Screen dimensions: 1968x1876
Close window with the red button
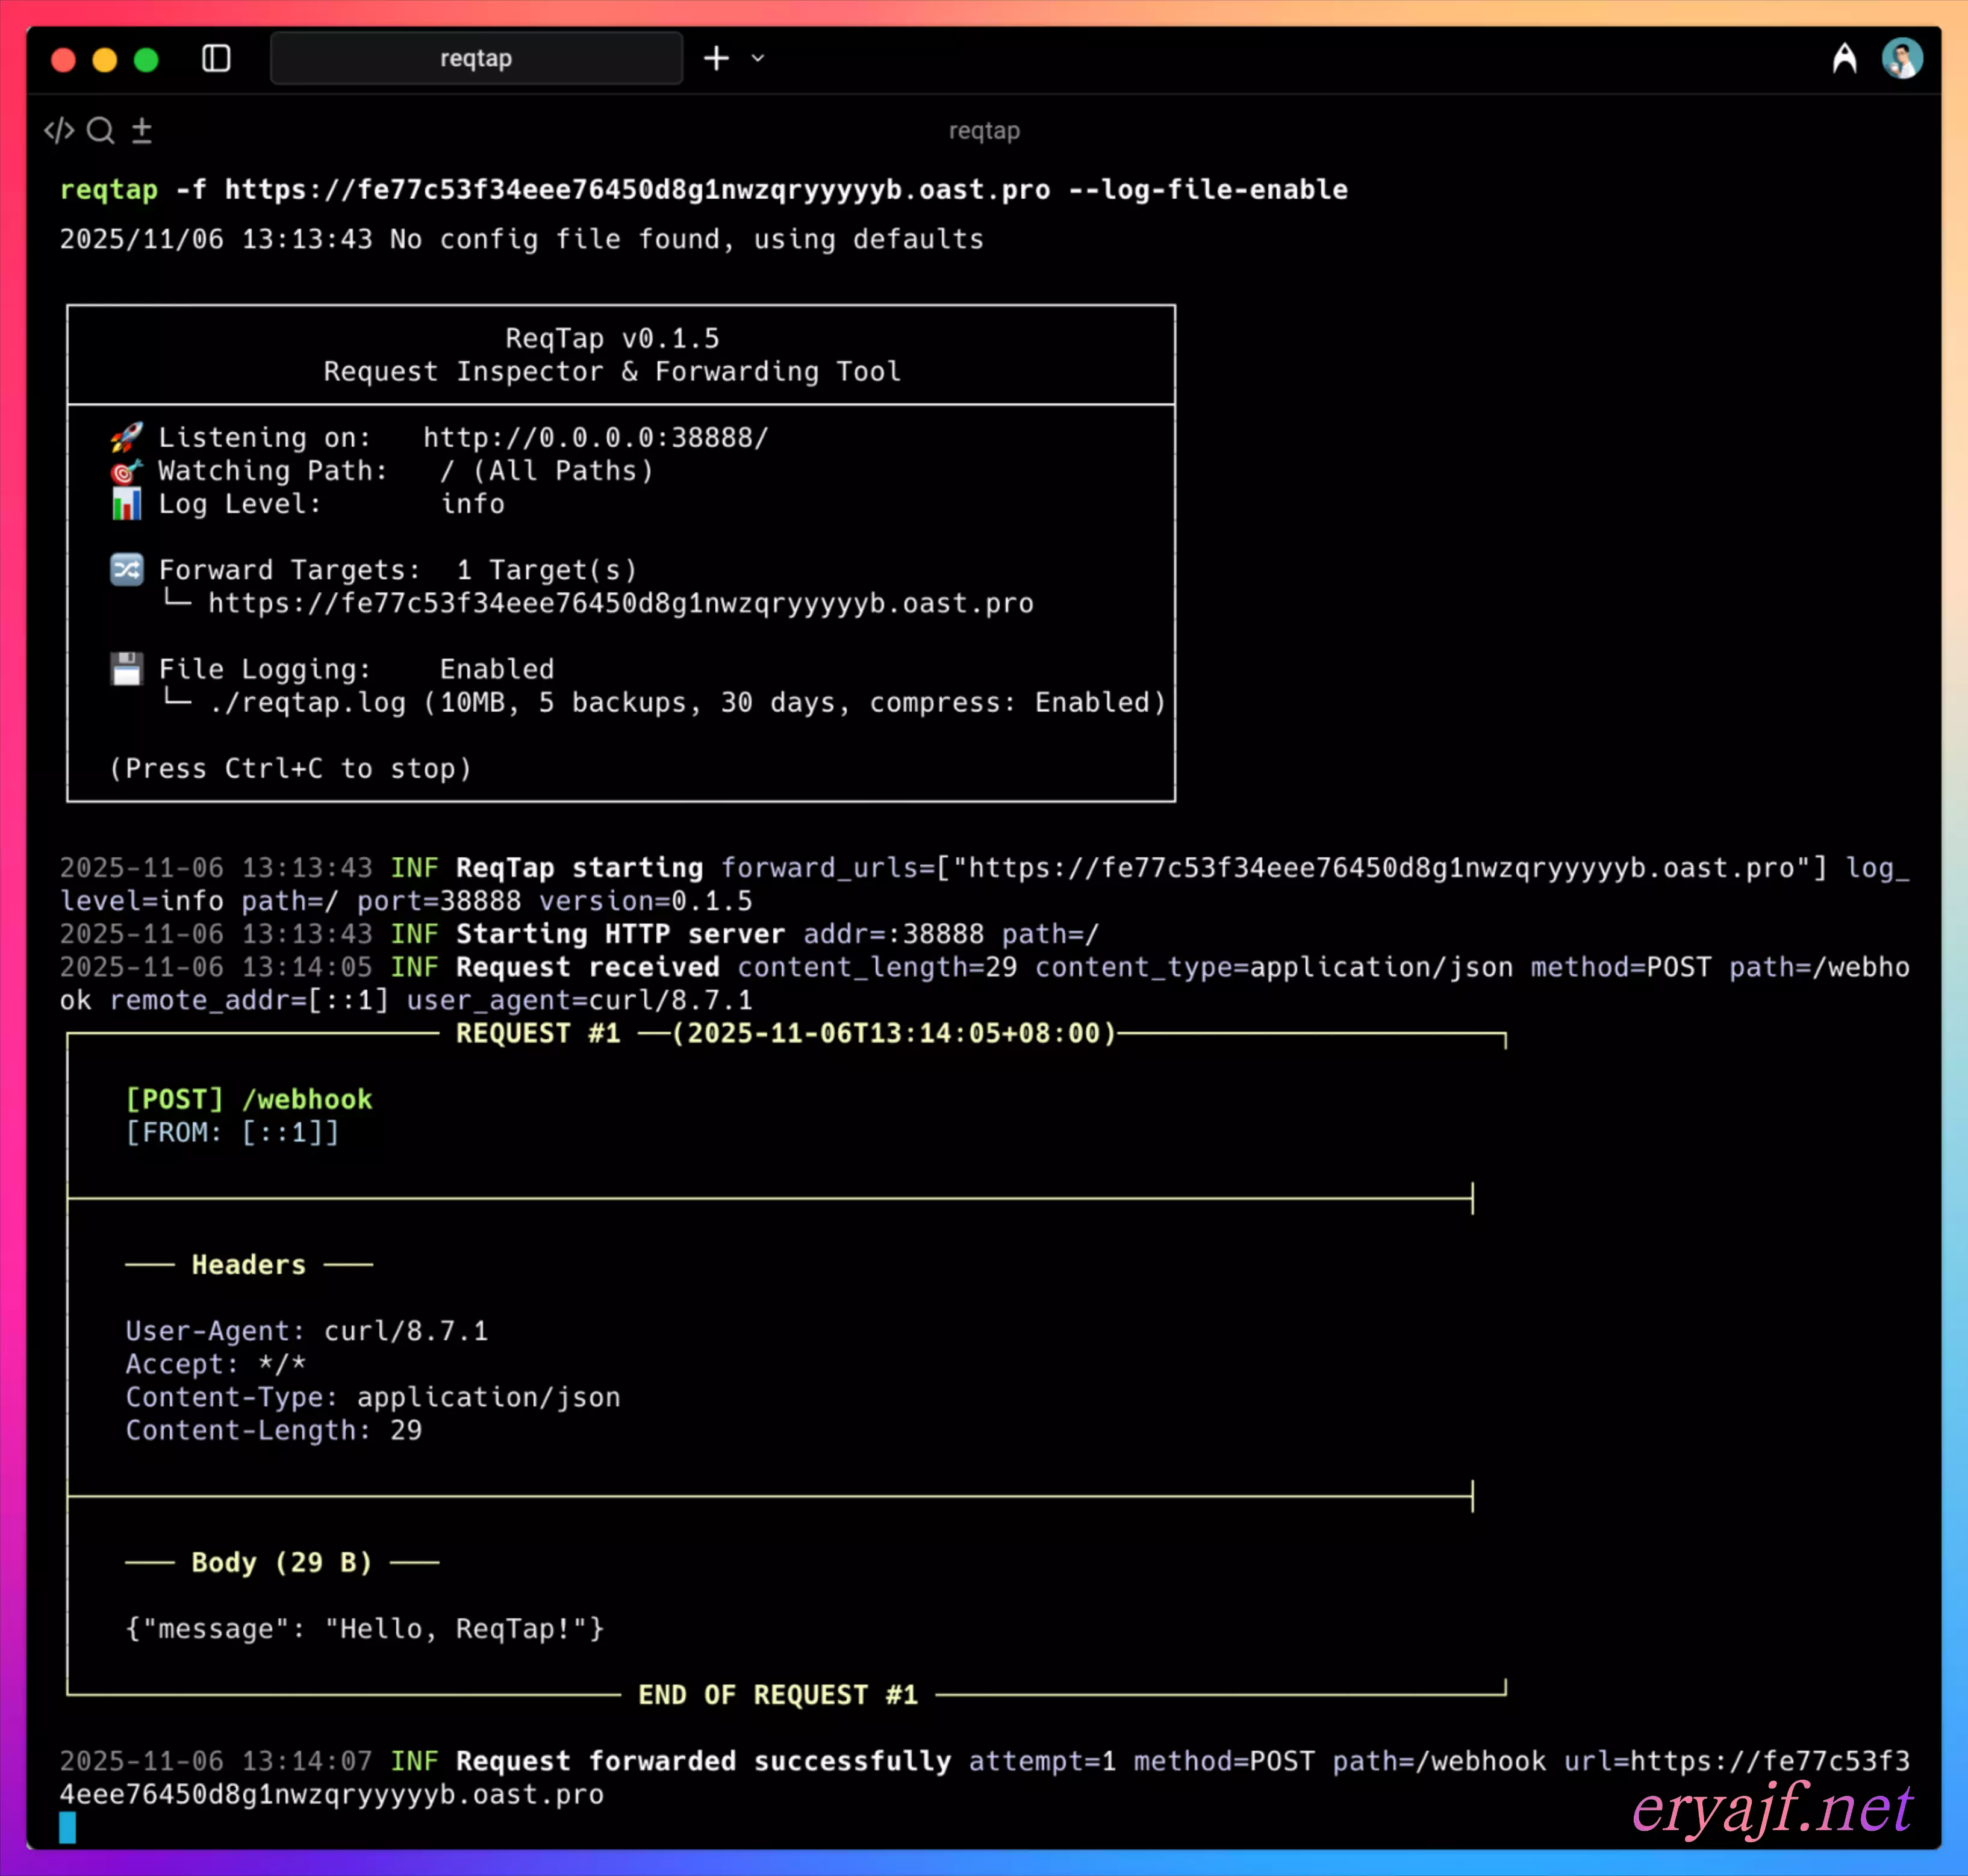tap(63, 60)
